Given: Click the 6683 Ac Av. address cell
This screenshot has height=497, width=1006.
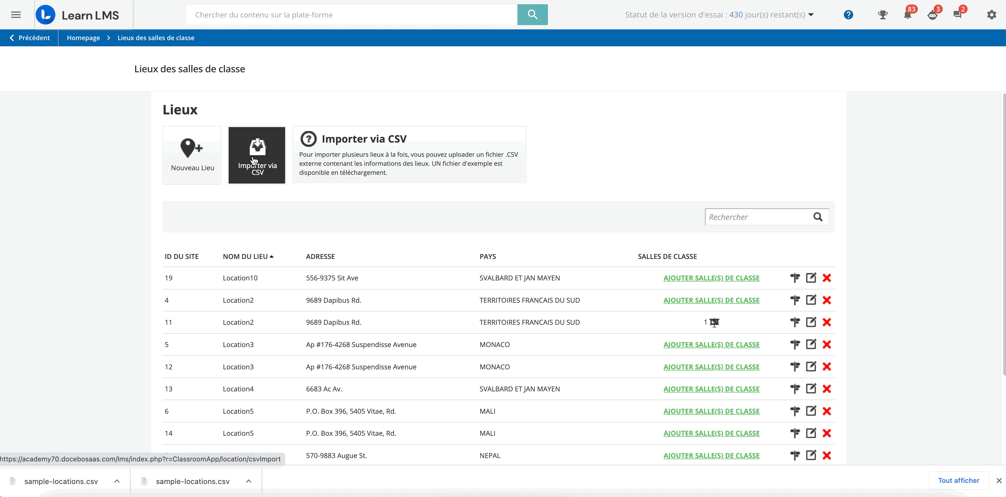Looking at the screenshot, I should pyautogui.click(x=324, y=389).
